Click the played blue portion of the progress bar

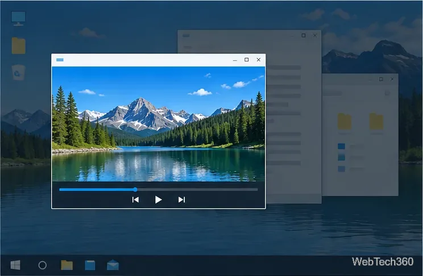coord(97,190)
